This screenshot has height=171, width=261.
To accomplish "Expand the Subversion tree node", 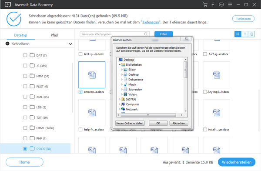I will (122, 89).
